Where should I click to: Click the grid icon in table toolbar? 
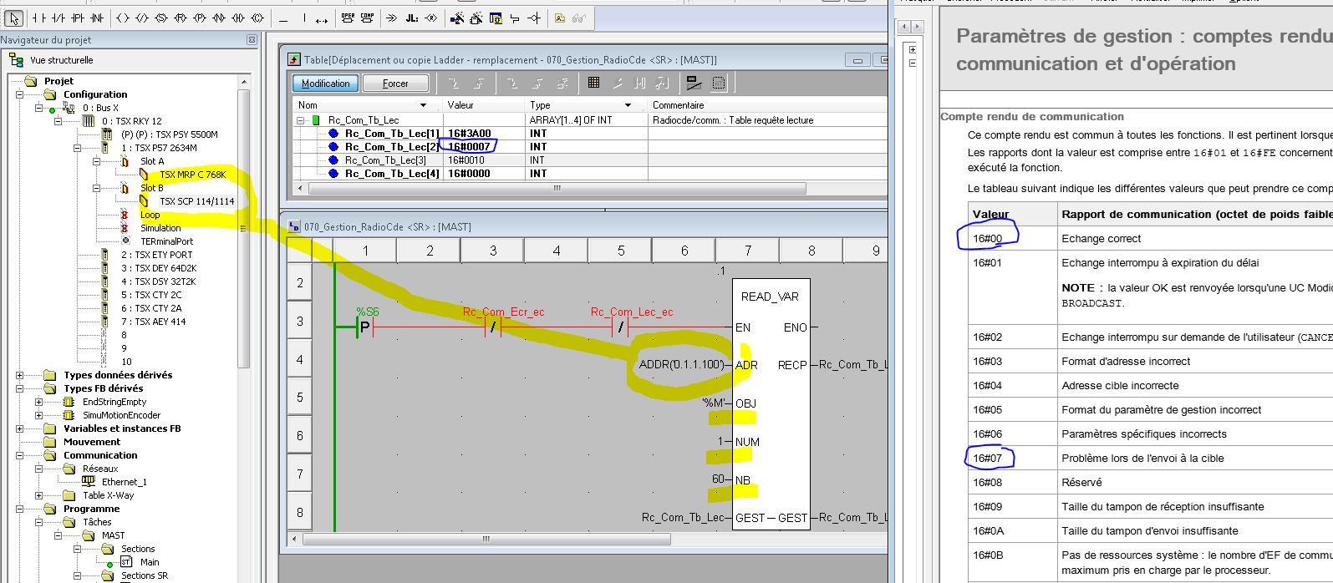[x=593, y=83]
